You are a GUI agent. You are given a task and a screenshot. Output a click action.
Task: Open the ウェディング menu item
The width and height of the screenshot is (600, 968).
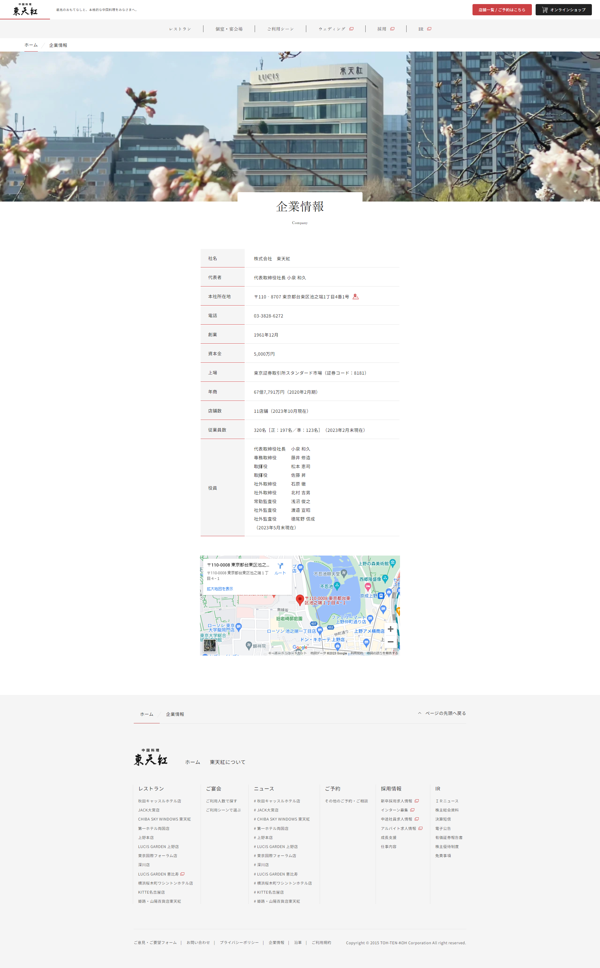coord(332,29)
